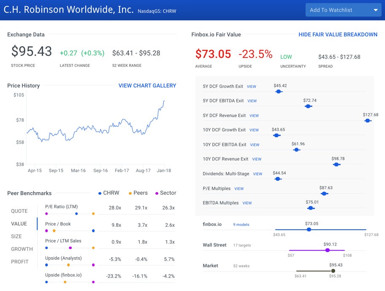Click the $98.78 marker for 10Y DCF Revenue Exit
This screenshot has width=385, height=291.
tap(336, 164)
